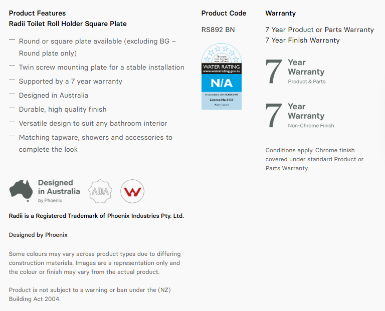
Task: Click the five stars on water rating label
Action: click(x=222, y=52)
